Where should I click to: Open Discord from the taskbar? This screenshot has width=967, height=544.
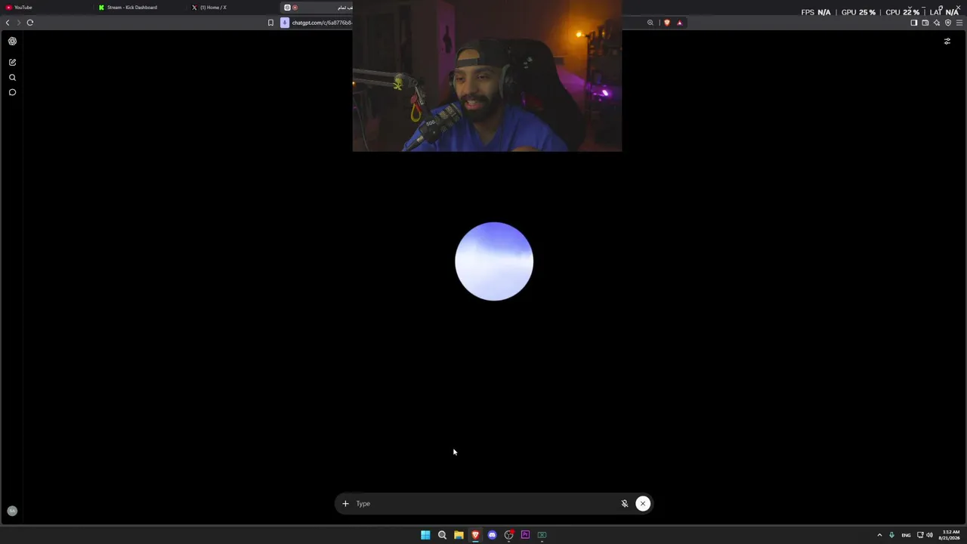(492, 535)
